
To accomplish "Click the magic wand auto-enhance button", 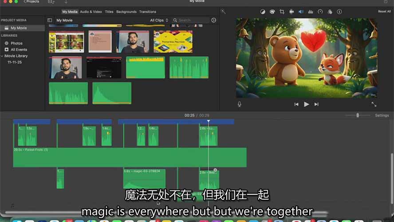I will pos(223,12).
